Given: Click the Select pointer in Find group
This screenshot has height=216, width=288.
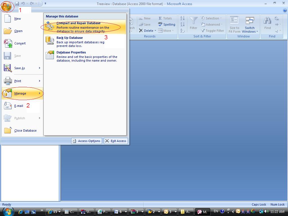Looking at the screenshot, I should click(x=278, y=31).
